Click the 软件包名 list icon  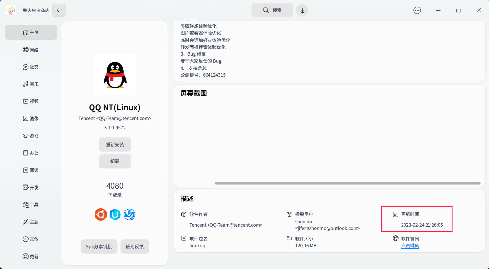(x=184, y=238)
